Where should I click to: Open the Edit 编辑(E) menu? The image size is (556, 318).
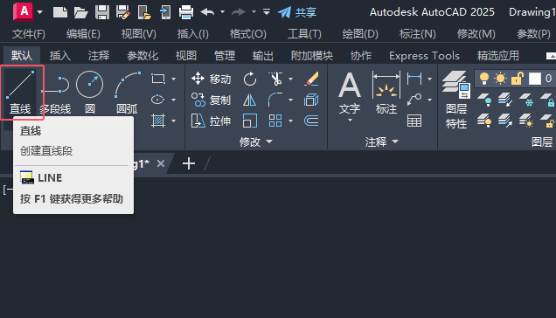click(x=83, y=34)
